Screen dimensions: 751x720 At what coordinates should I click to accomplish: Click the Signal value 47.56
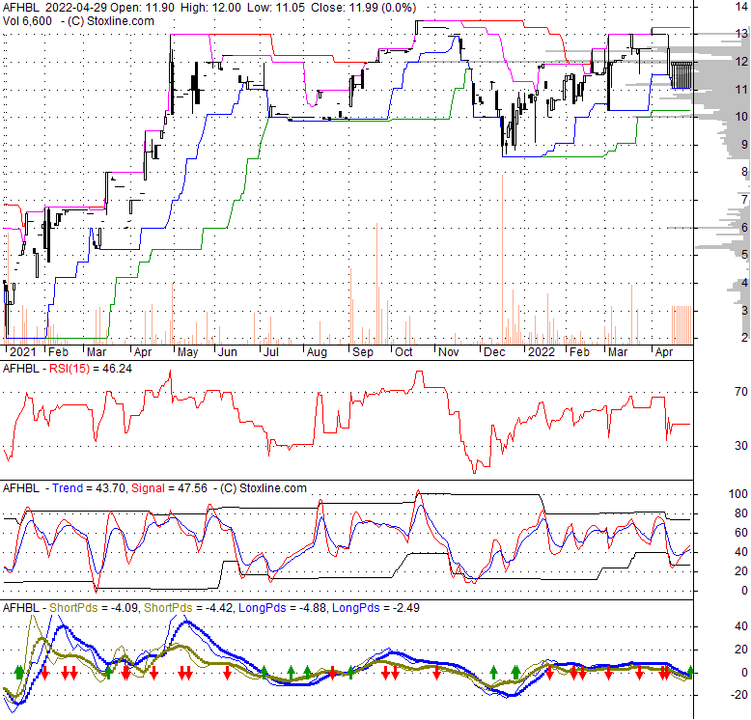coord(192,488)
